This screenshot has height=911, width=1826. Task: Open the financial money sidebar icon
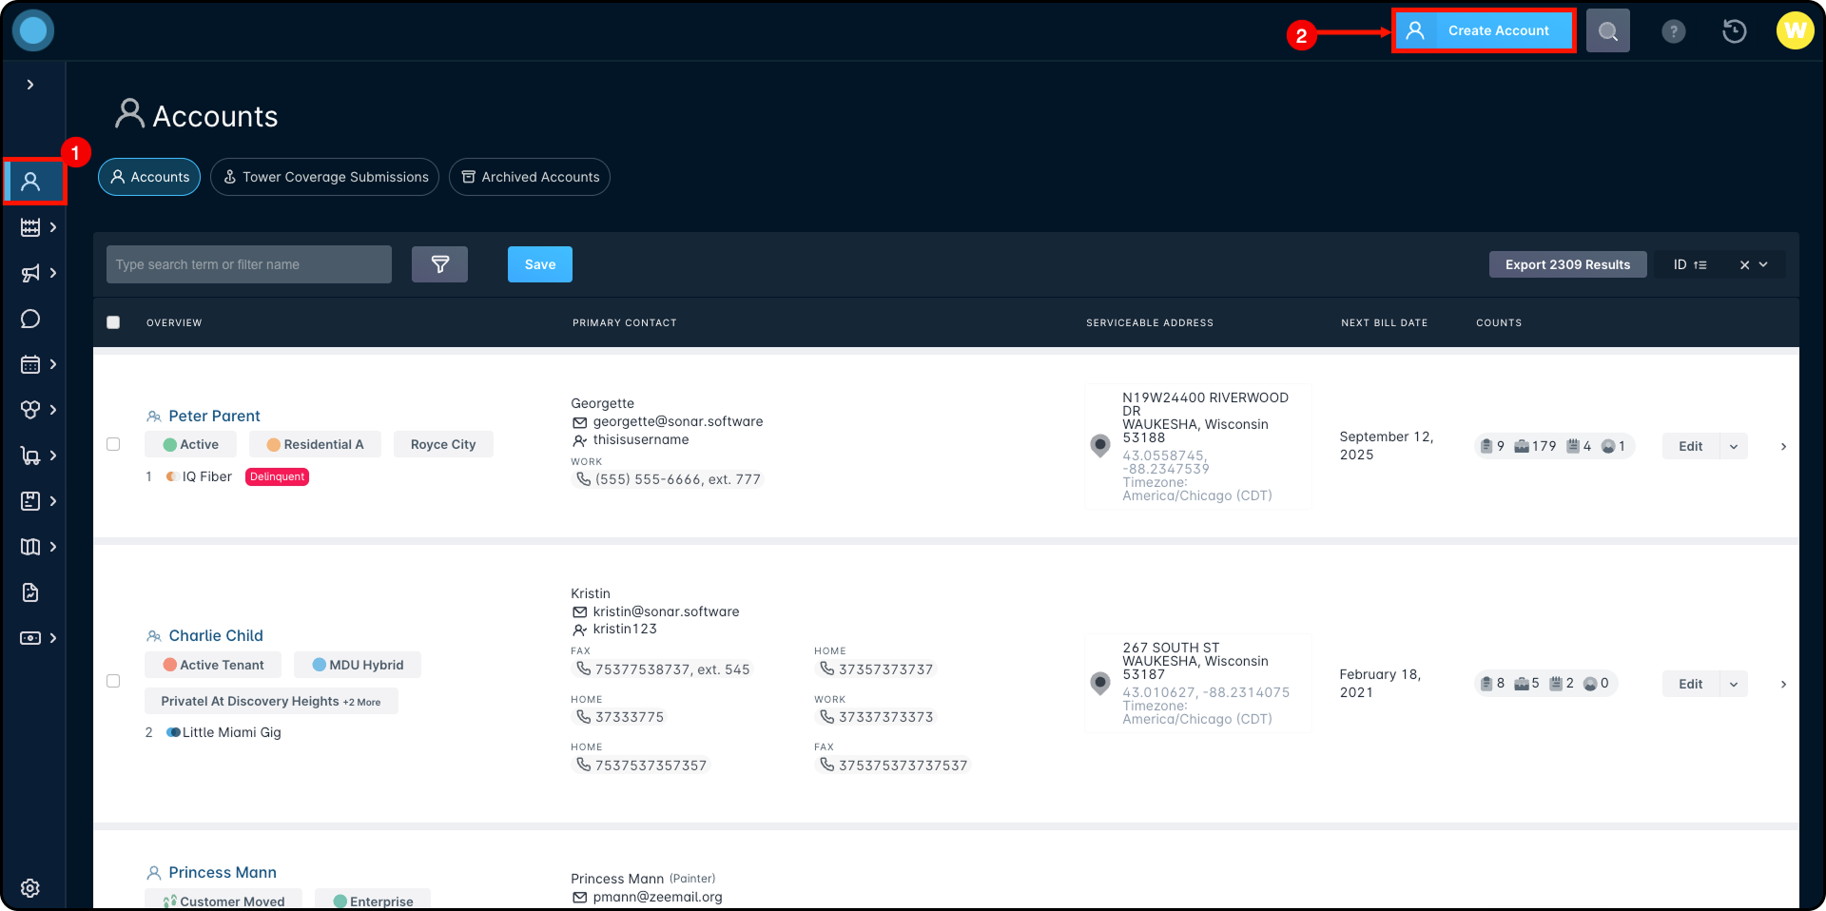coord(30,638)
